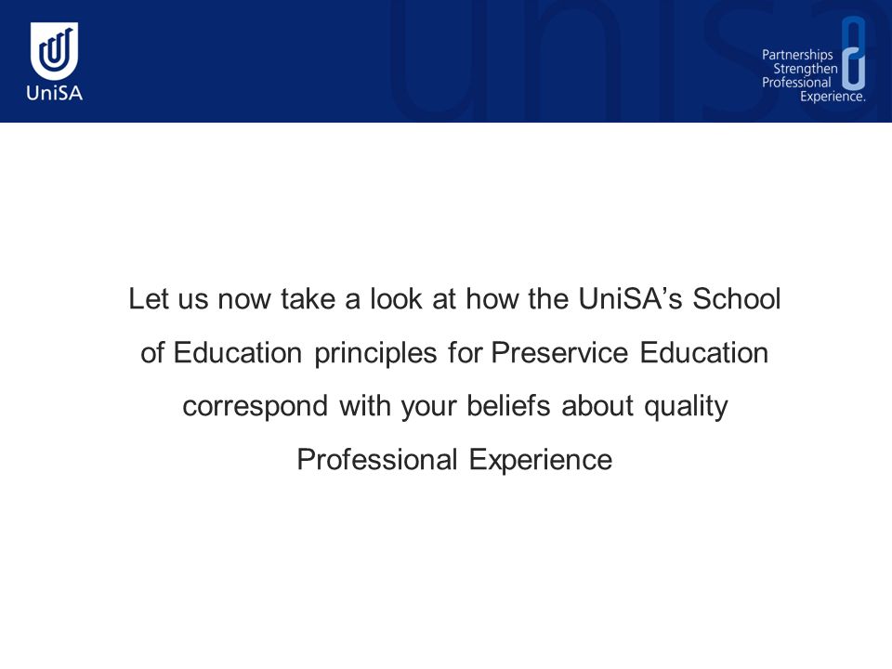This screenshot has height=669, width=892.
Task: Click the word Preservice in the slide text
Action: pyautogui.click(x=559, y=353)
